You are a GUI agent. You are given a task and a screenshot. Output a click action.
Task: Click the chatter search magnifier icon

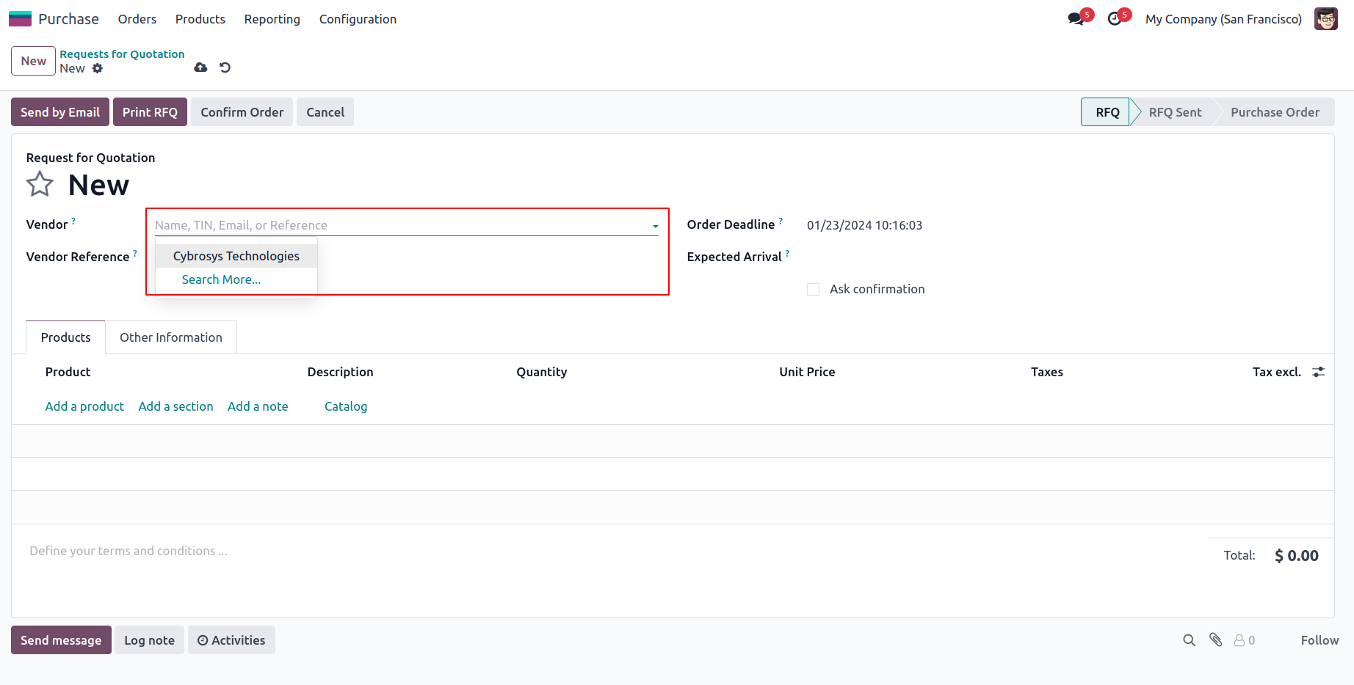point(1189,640)
